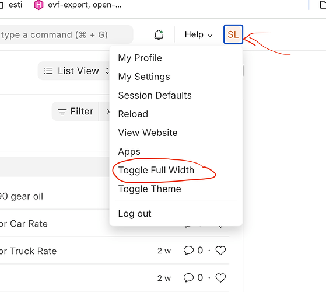This screenshot has height=292, width=326.
Task: Open comments on the Truck Rate row
Action: click(188, 251)
